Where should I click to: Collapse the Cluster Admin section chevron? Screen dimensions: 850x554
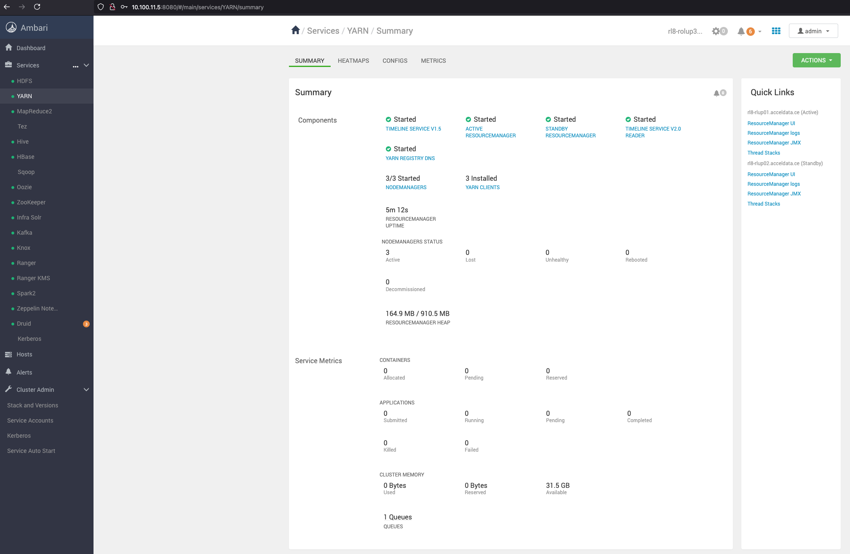point(86,390)
